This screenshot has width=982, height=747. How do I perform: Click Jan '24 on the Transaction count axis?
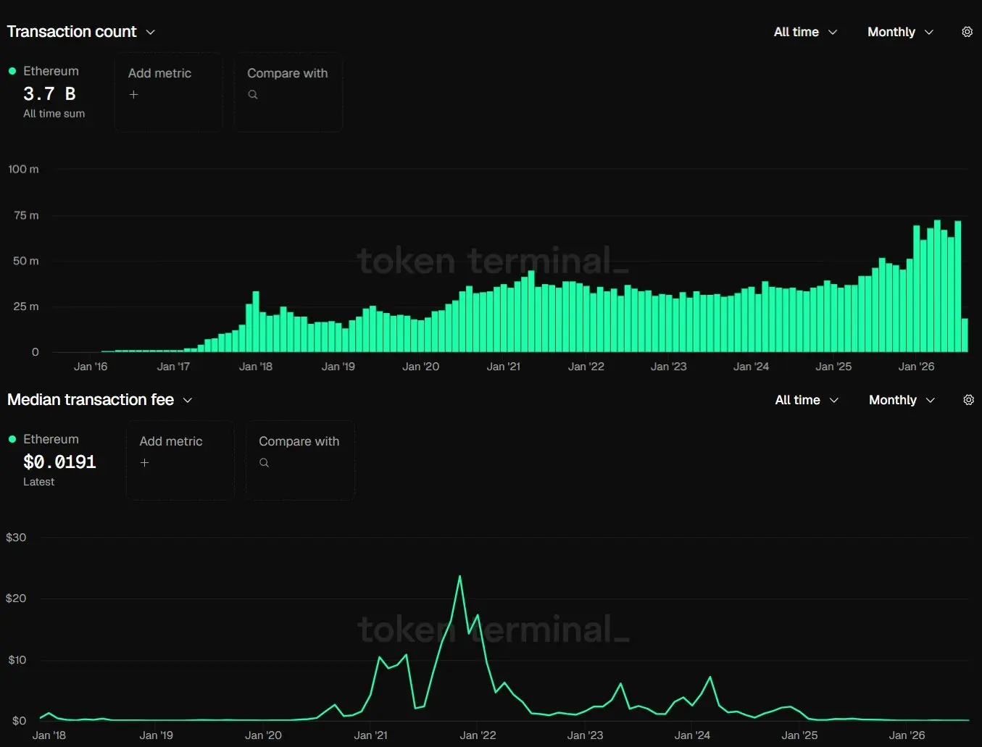pyautogui.click(x=752, y=367)
